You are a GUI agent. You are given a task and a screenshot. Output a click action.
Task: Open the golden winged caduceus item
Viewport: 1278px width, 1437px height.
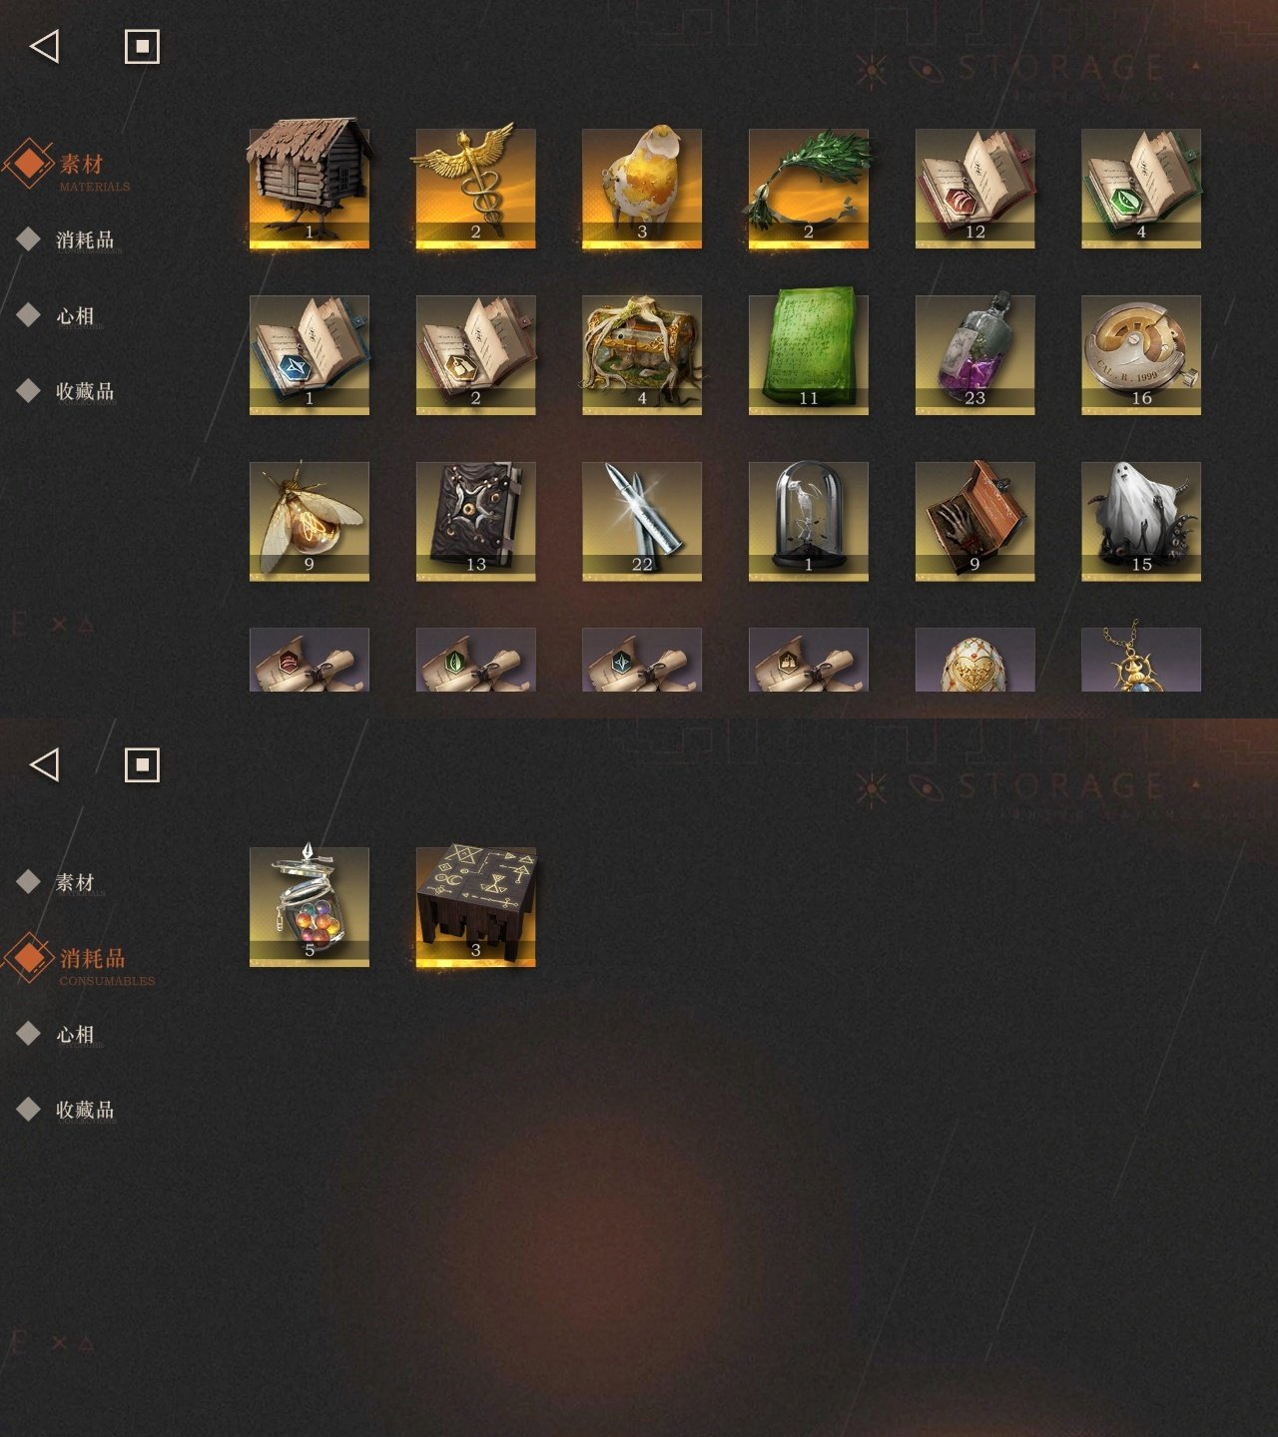coord(475,188)
